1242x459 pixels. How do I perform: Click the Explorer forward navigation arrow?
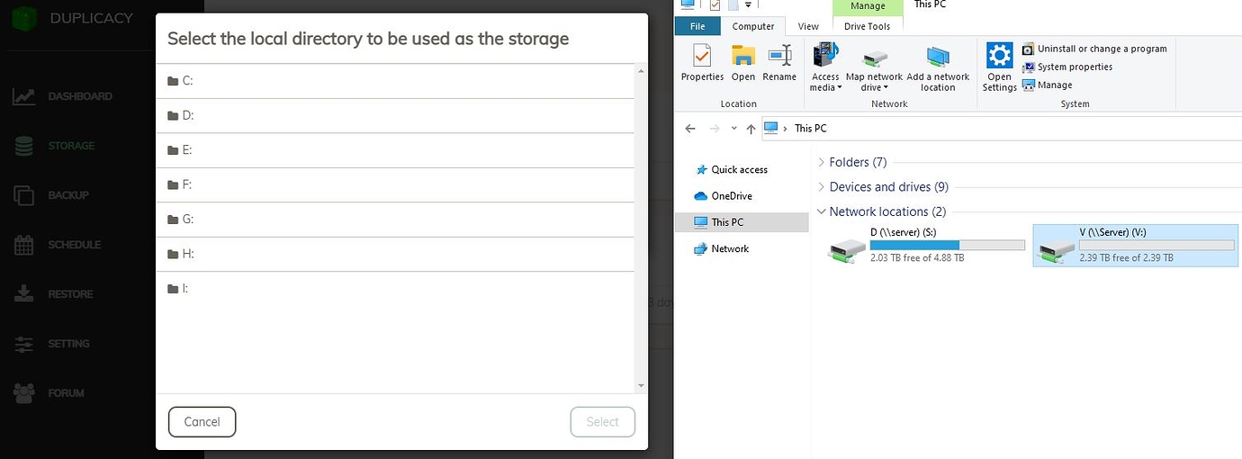(x=715, y=129)
